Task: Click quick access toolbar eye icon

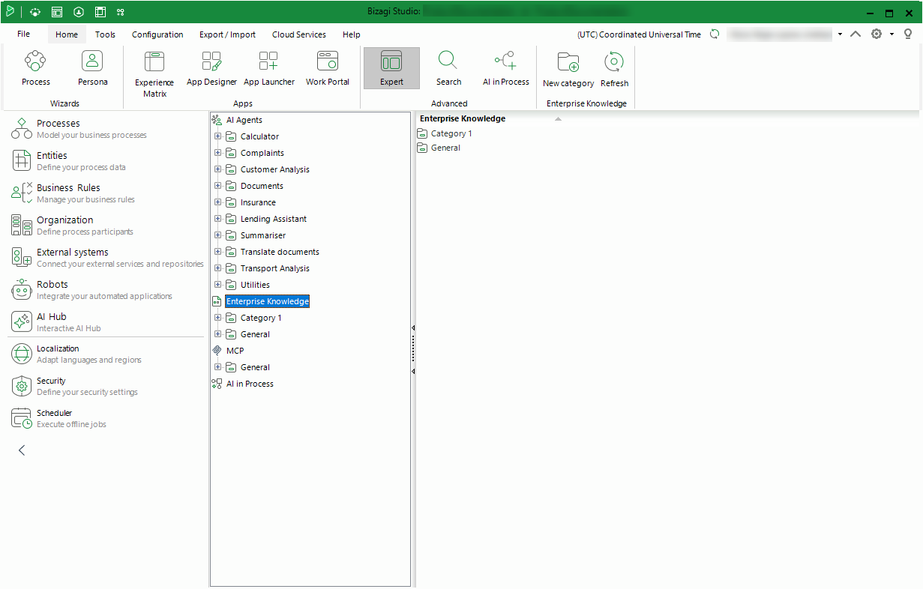Action: (x=36, y=12)
